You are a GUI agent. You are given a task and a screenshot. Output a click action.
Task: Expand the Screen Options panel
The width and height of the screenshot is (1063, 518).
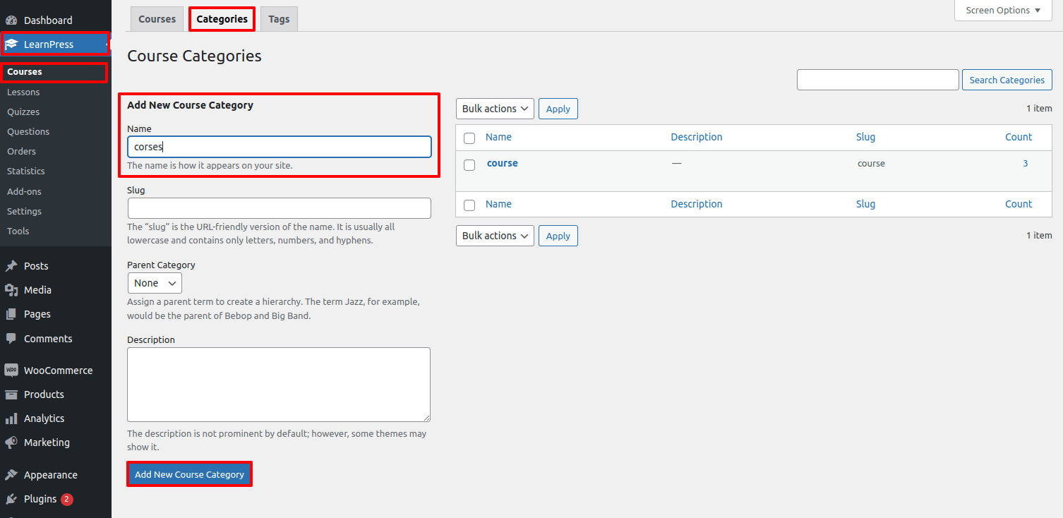[1002, 11]
